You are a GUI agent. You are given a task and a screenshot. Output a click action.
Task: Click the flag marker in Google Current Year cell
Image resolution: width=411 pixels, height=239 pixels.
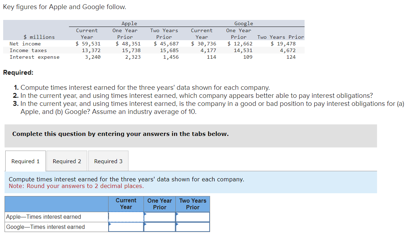coord(110,224)
